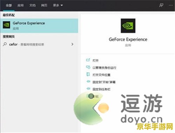Expand the 更多 dropdown
This screenshot has width=175, height=133.
pyautogui.click(x=58, y=5)
